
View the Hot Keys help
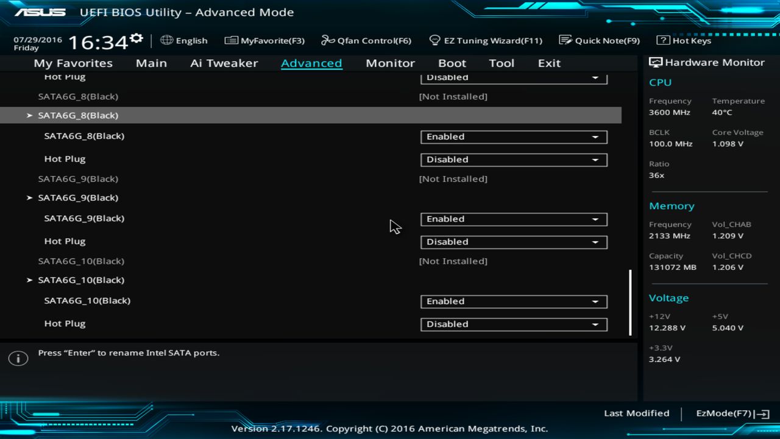683,40
